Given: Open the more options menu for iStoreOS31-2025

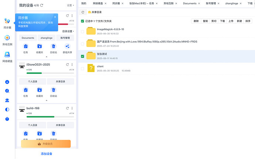Looking at the screenshot, I should pyautogui.click(x=72, y=65).
